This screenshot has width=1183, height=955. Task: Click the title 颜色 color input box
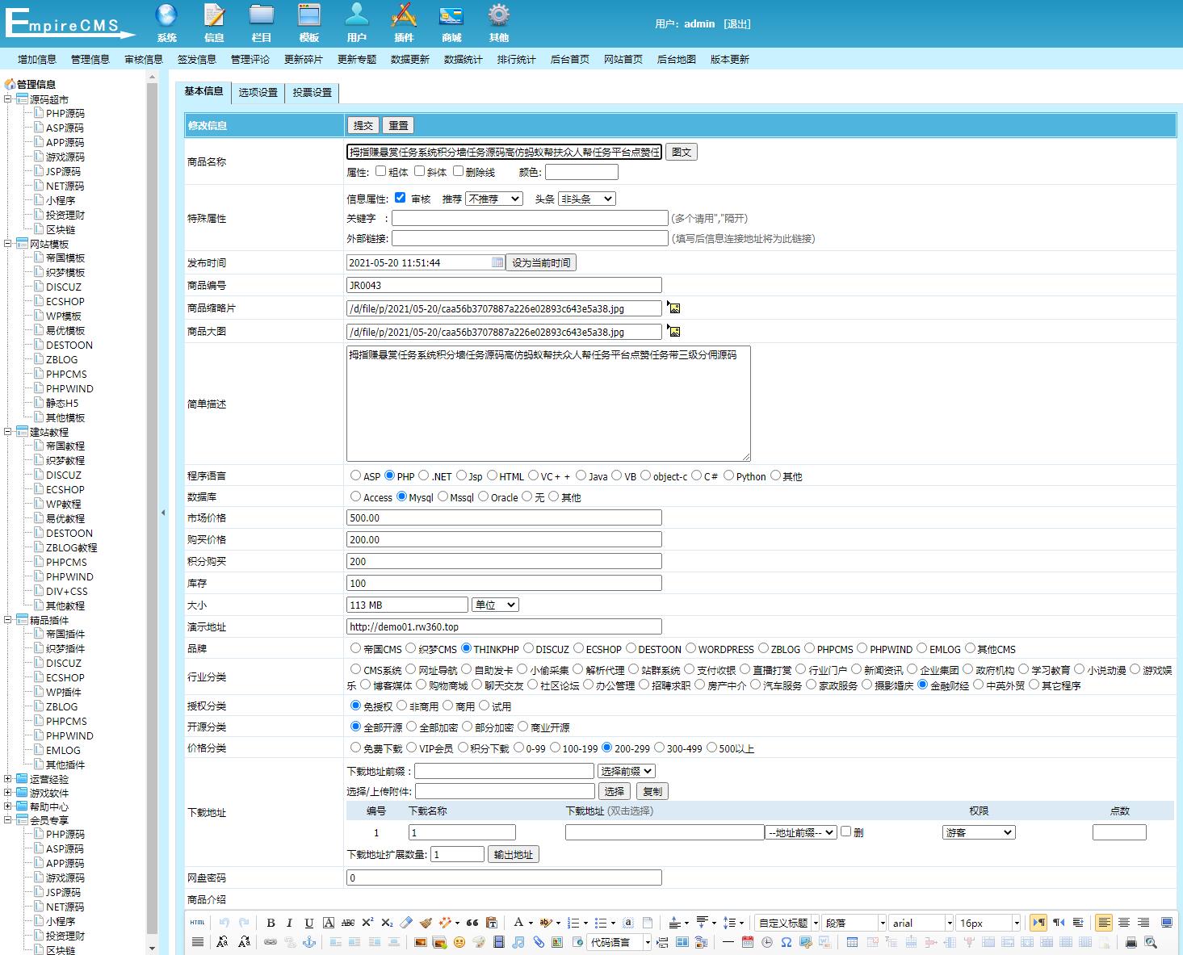(x=581, y=172)
